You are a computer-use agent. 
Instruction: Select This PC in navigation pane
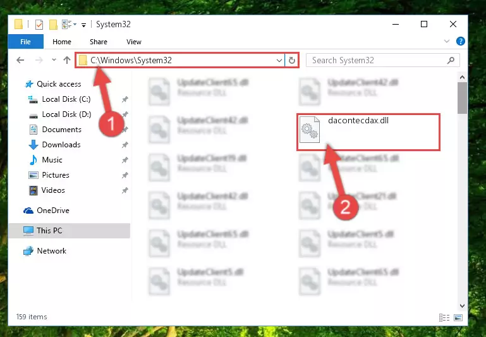(x=70, y=231)
